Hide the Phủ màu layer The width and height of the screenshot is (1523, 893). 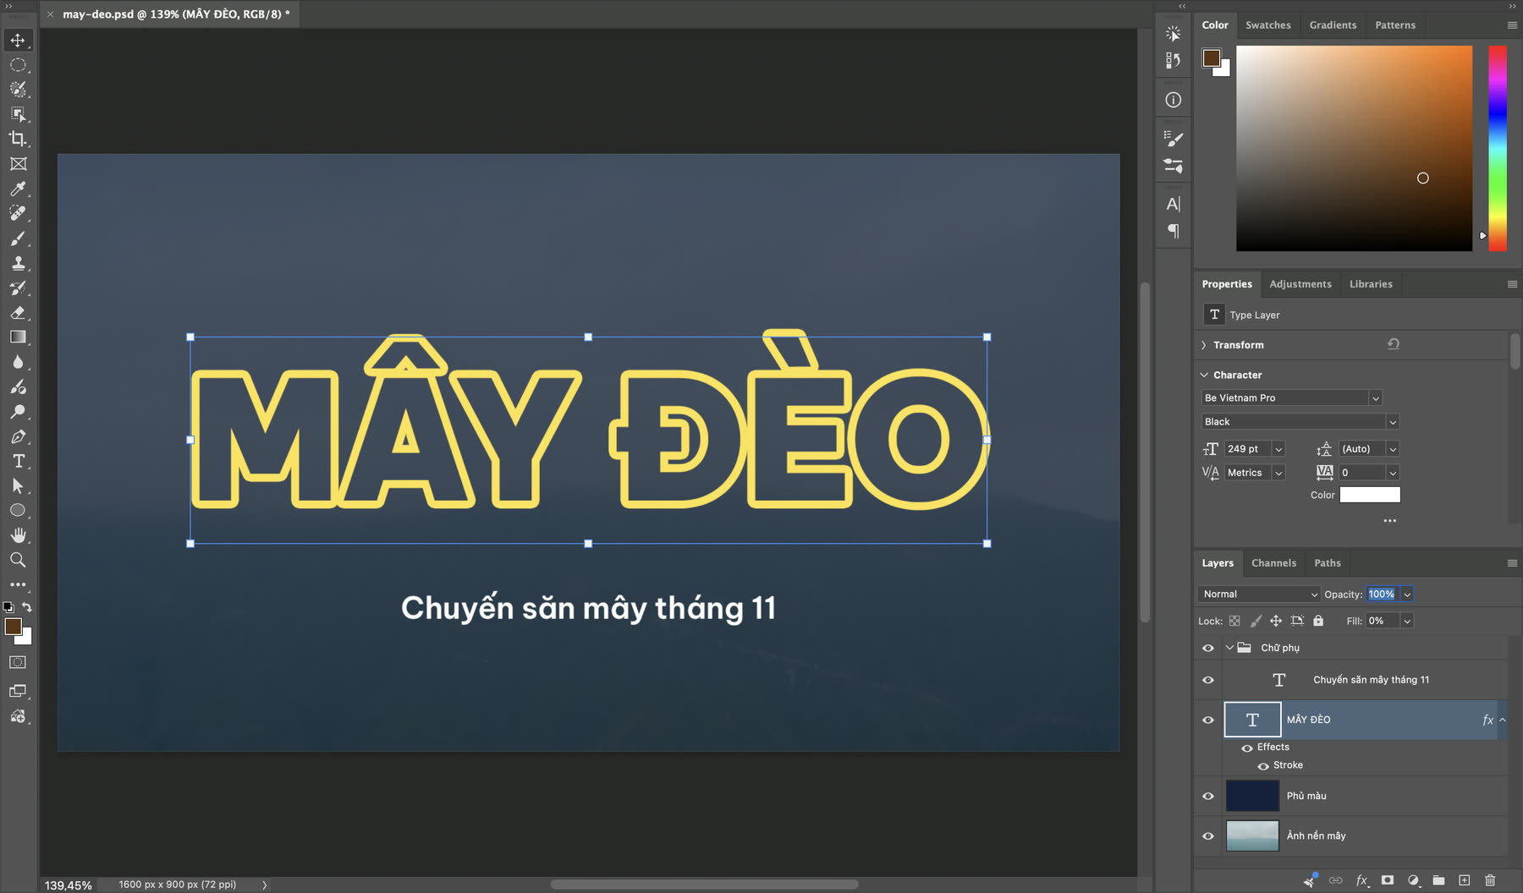(1208, 796)
